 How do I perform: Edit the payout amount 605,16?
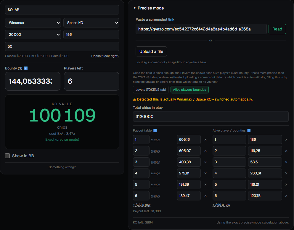[x=189, y=140]
